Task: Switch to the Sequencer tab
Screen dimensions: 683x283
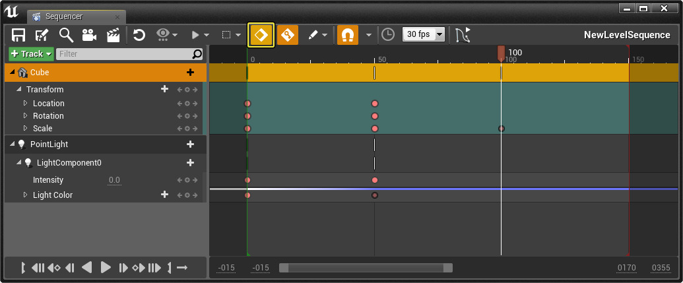Action: (64, 16)
